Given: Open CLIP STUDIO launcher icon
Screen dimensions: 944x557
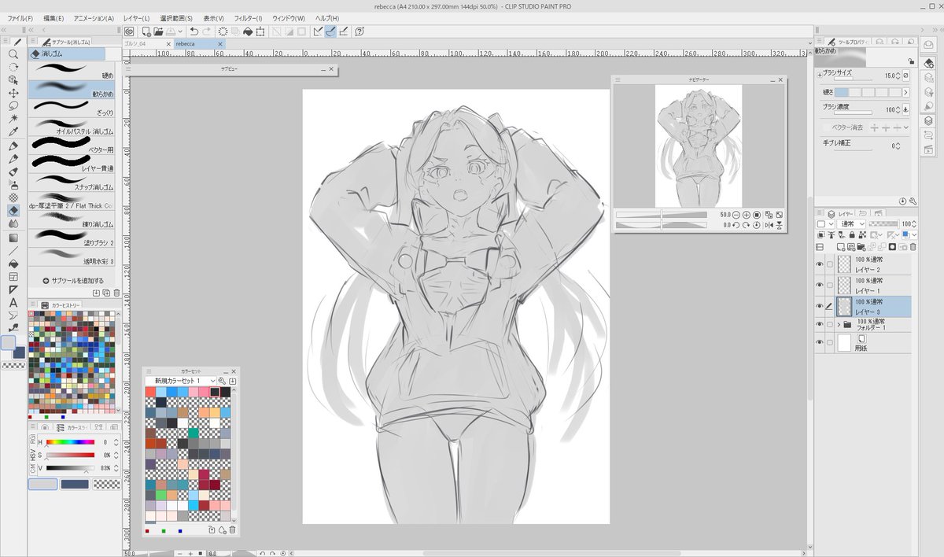Looking at the screenshot, I should coord(129,31).
